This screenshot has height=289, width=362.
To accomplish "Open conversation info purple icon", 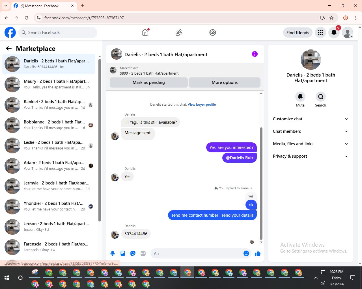I will 255,54.
